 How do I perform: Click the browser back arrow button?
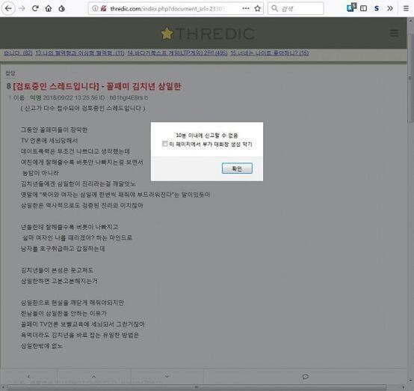tap(8, 8)
